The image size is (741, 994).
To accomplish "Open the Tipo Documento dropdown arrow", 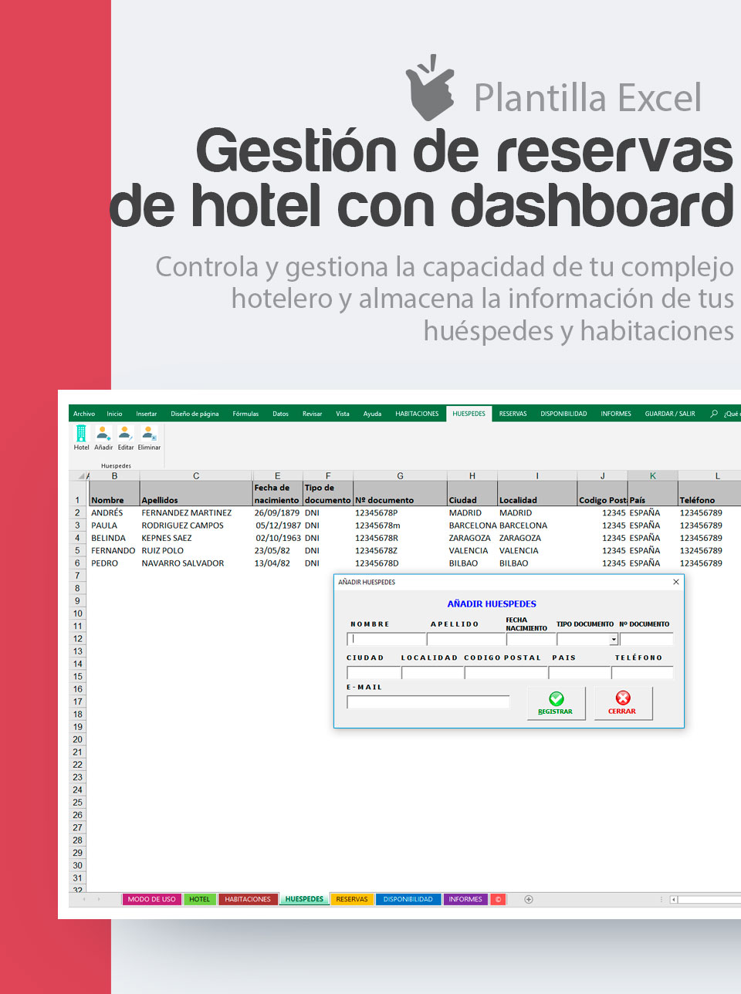I will pos(614,639).
